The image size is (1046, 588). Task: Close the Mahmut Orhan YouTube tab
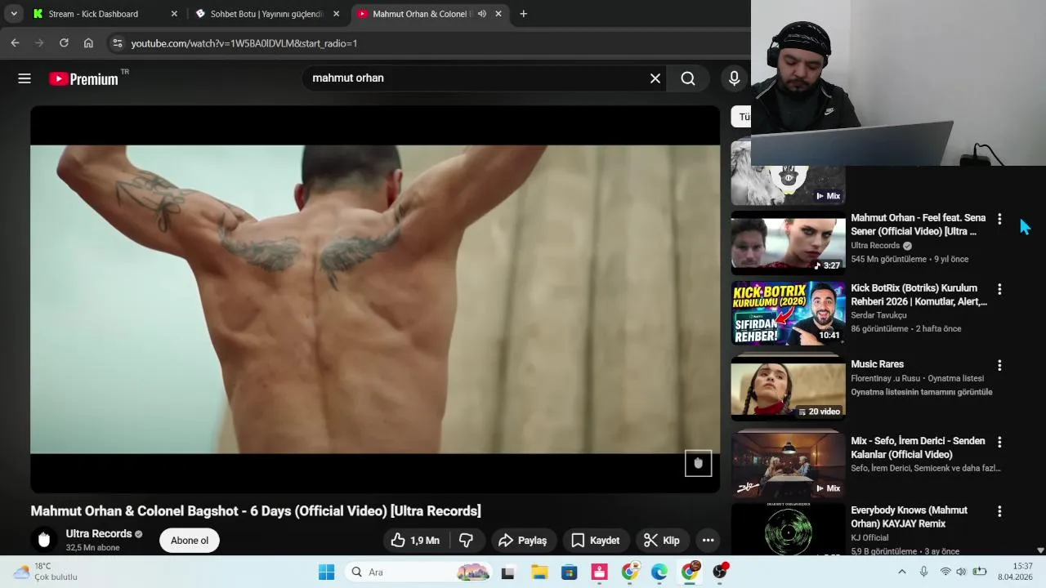tap(498, 14)
